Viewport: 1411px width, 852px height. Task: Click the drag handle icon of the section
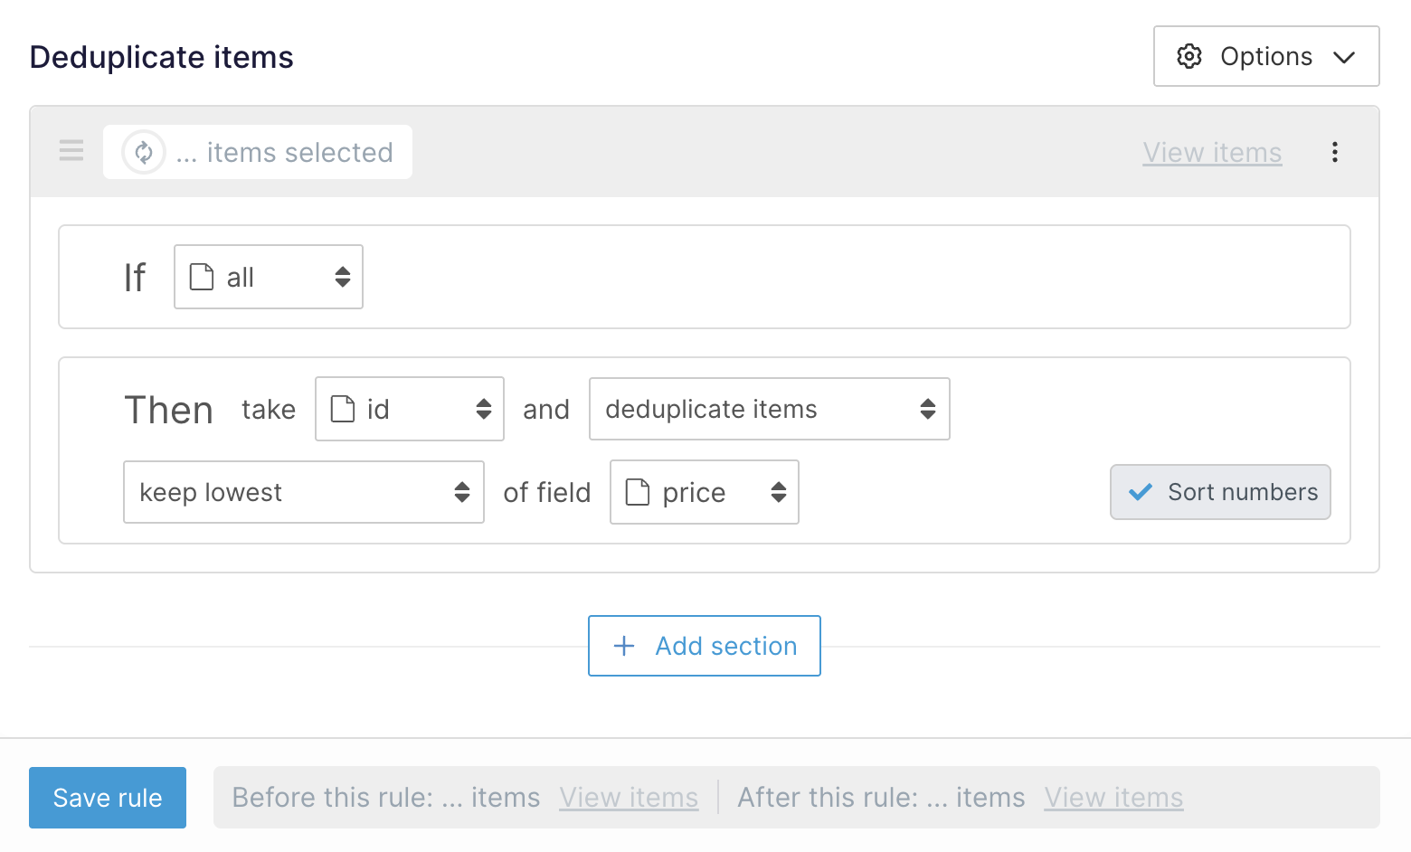click(71, 151)
